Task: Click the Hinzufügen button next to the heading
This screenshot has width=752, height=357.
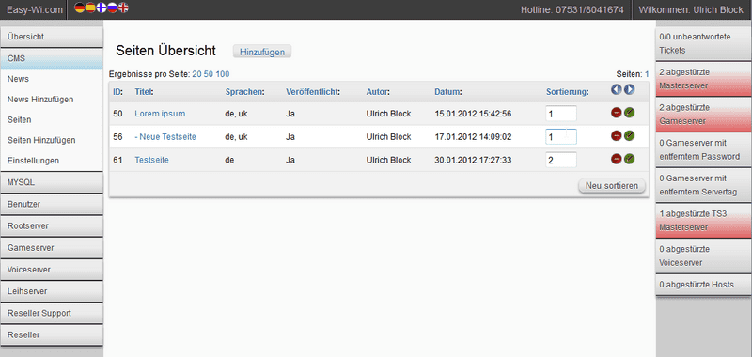Action: click(x=262, y=52)
